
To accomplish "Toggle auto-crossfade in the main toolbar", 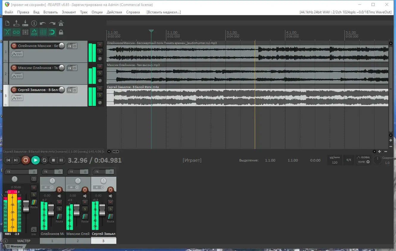I will 7,32.
